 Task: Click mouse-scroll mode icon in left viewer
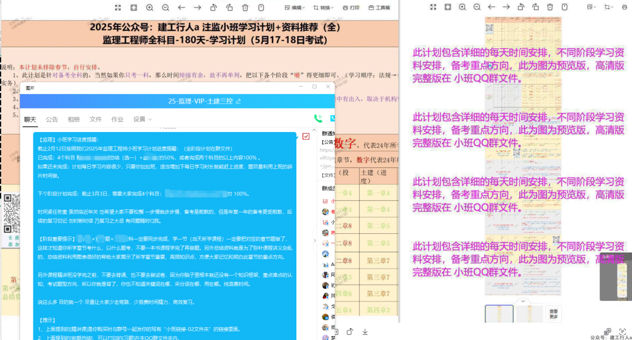[x=261, y=8]
